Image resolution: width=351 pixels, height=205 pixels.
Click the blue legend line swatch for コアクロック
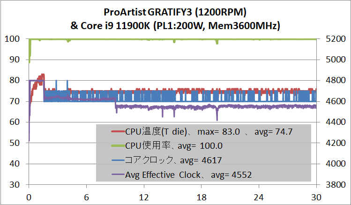pos(118,160)
